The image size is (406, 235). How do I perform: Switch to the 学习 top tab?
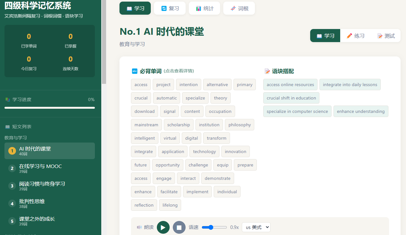135,8
